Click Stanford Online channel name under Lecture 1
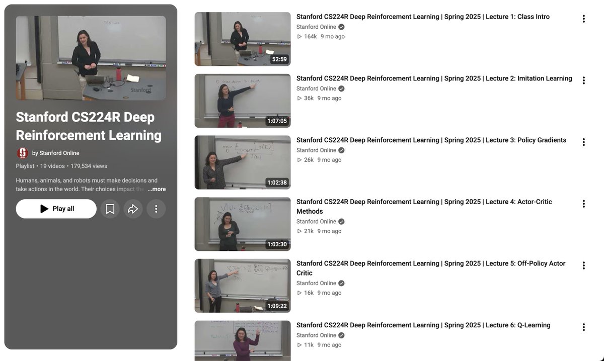The height and width of the screenshot is (361, 604). coord(316,27)
